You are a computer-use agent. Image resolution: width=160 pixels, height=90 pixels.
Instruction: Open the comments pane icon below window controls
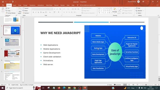pyautogui.click(x=158, y=5)
